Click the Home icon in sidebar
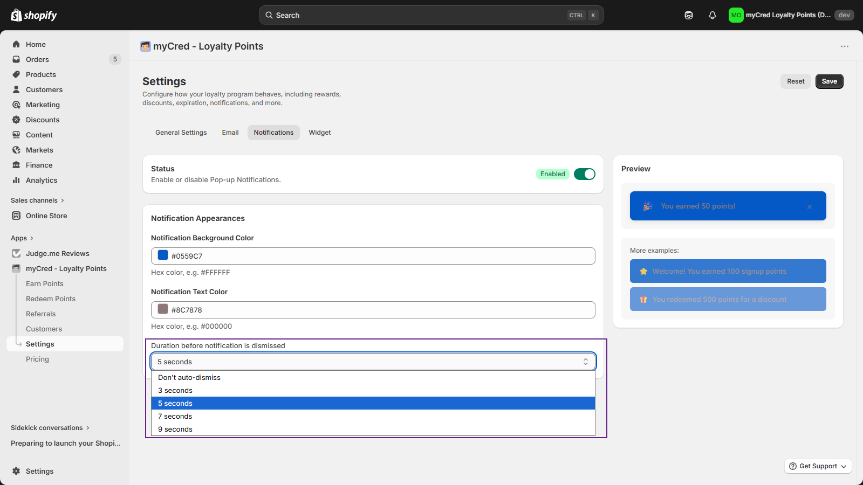The image size is (863, 485). pos(16,44)
